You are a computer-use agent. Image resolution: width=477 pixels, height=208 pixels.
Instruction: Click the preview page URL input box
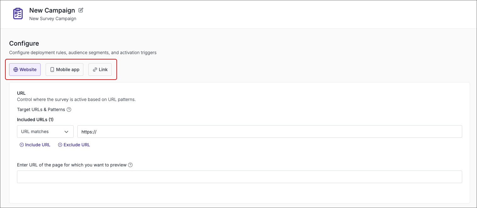coord(239,177)
